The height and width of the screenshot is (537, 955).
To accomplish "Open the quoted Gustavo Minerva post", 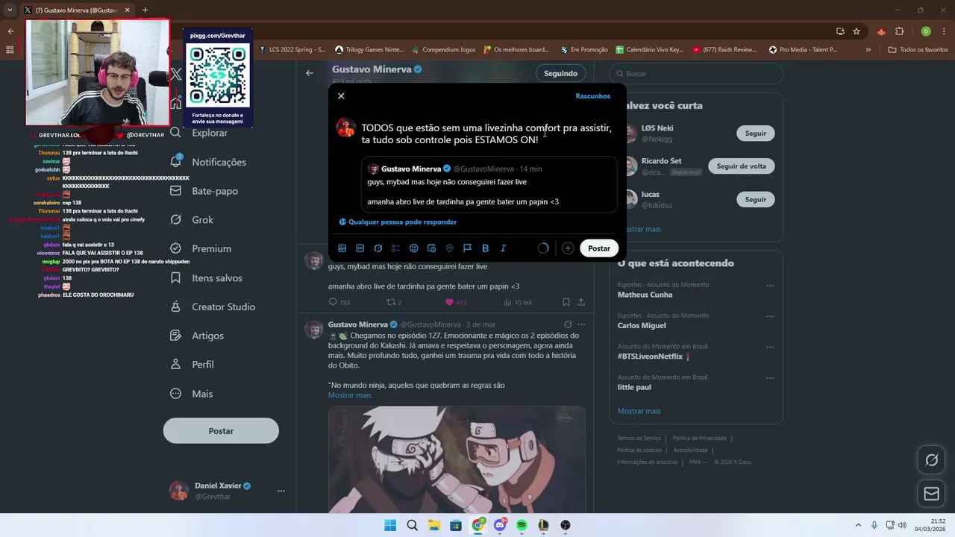I will pyautogui.click(x=489, y=184).
